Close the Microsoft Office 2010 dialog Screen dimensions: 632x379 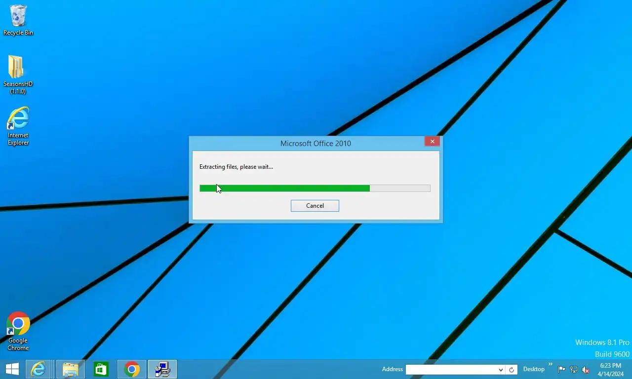(432, 142)
